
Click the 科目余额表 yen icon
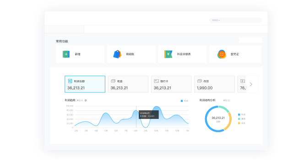tap(168, 54)
